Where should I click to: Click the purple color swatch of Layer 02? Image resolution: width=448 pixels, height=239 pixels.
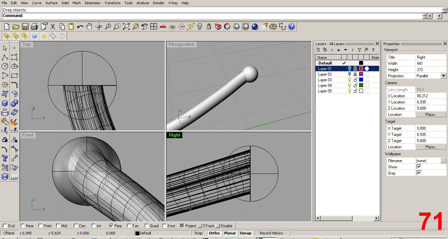(361, 74)
